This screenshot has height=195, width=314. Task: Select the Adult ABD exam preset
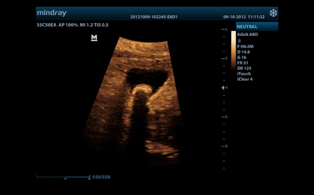[x=247, y=35]
